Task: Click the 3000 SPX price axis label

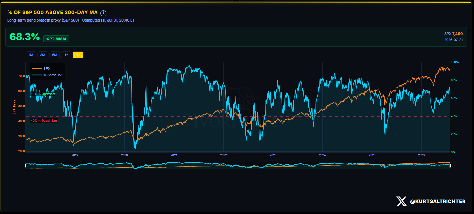Action: click(21, 136)
